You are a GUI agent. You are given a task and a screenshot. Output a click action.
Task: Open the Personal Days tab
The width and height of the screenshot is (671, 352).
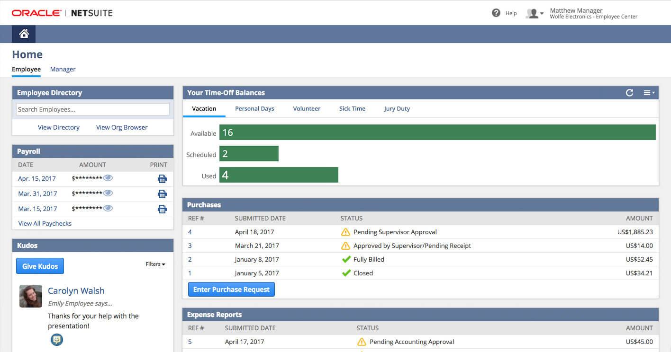[254, 108]
